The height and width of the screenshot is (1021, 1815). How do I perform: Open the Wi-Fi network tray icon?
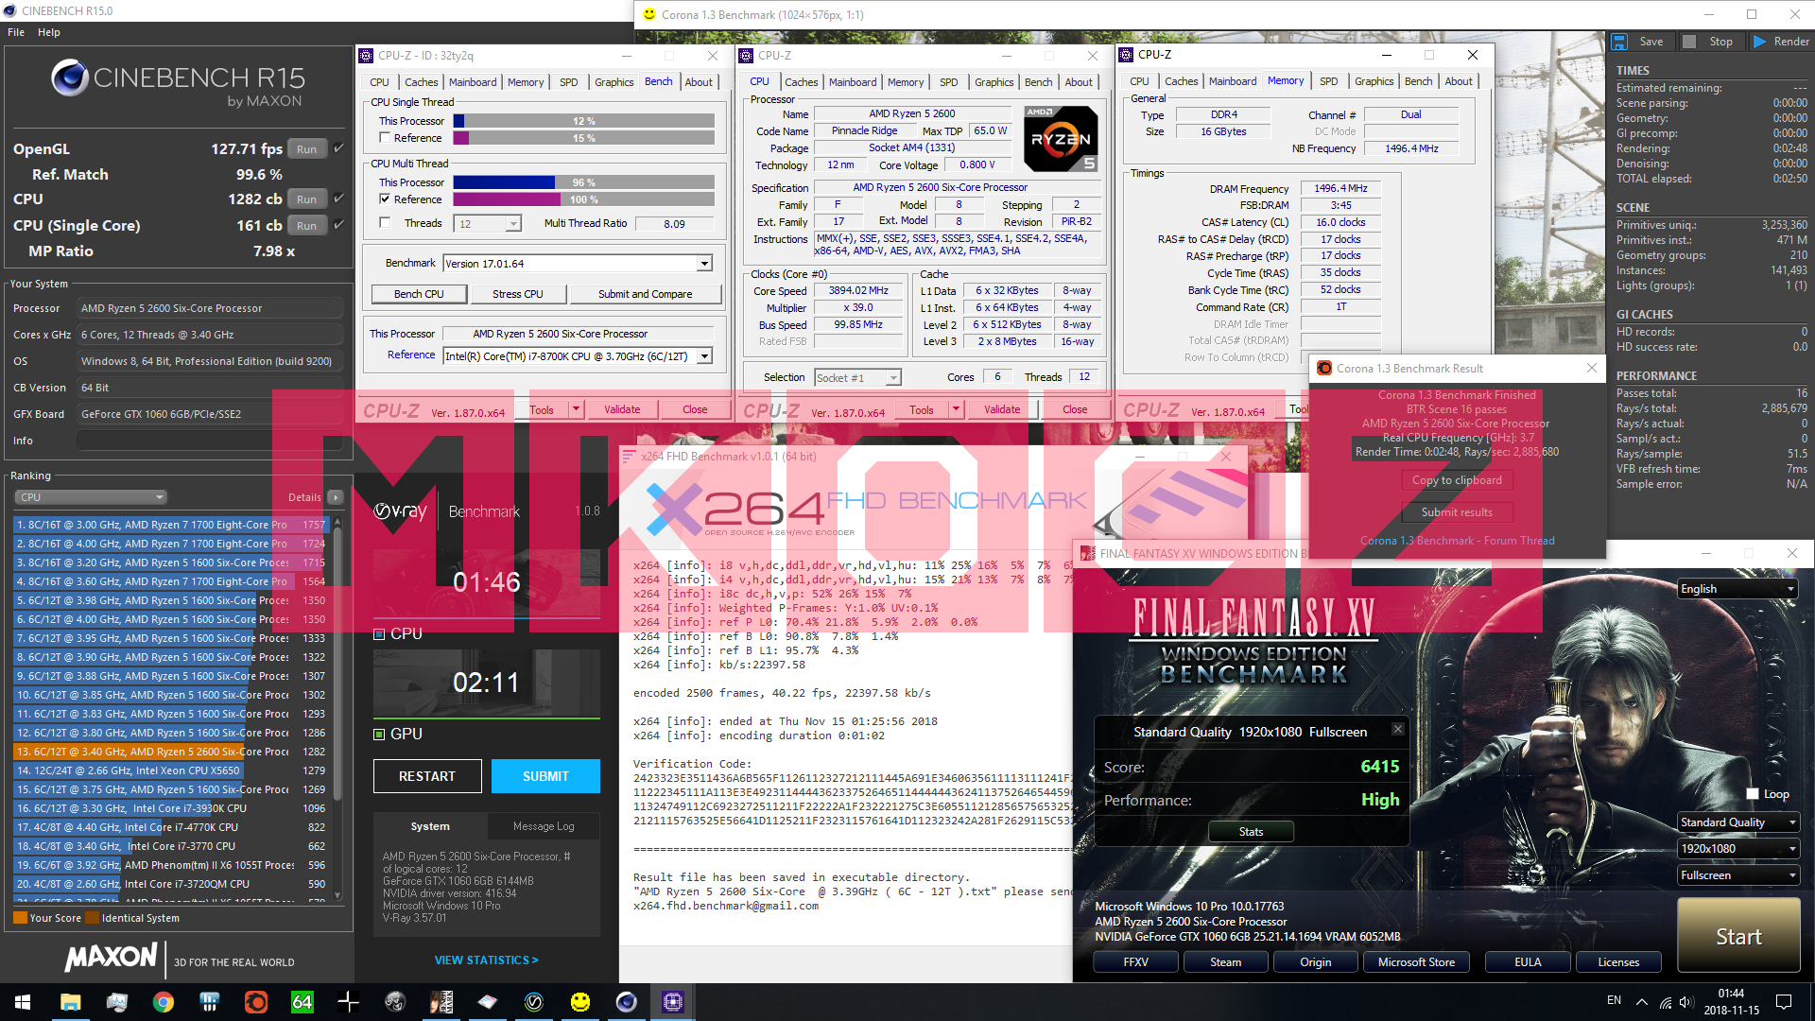point(1665,1001)
